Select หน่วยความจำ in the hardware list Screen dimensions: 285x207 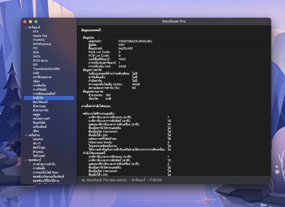(x=41, y=119)
